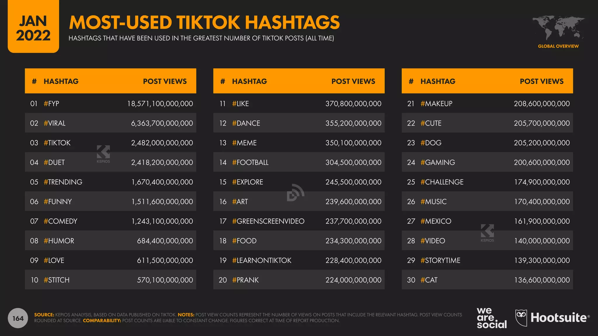Click the Most-Used TikTok Hashtags title
The height and width of the screenshot is (336, 598).
(x=204, y=22)
